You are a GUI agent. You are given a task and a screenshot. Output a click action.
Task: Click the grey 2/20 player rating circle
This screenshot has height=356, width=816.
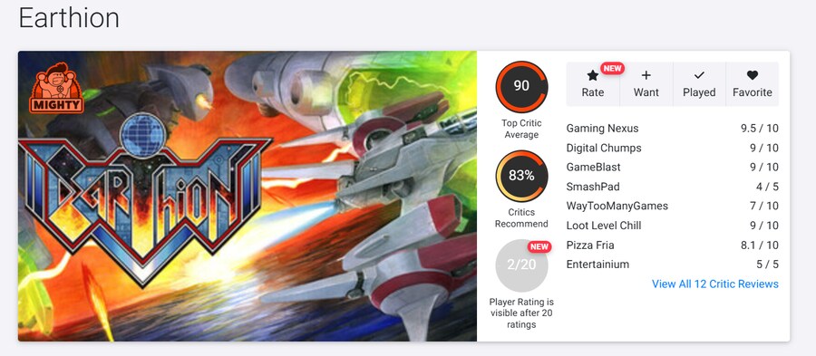(521, 265)
